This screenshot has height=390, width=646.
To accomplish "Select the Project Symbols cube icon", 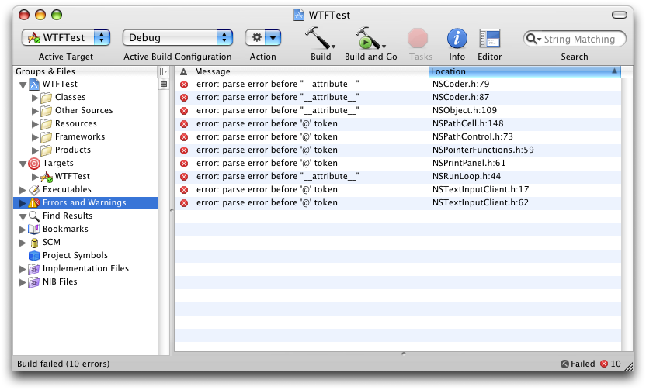I will [34, 255].
